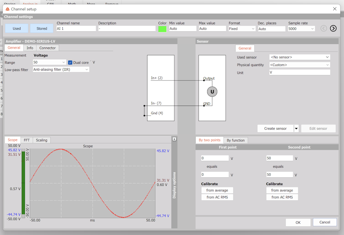Collapse scope panel with small arrow
The height and width of the screenshot is (235, 344).
(174, 139)
